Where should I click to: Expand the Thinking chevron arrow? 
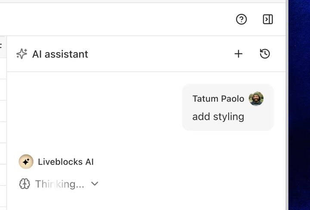tap(95, 184)
